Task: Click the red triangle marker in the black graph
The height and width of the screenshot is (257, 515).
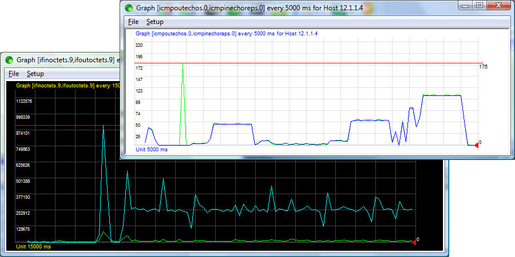Action: click(x=414, y=242)
